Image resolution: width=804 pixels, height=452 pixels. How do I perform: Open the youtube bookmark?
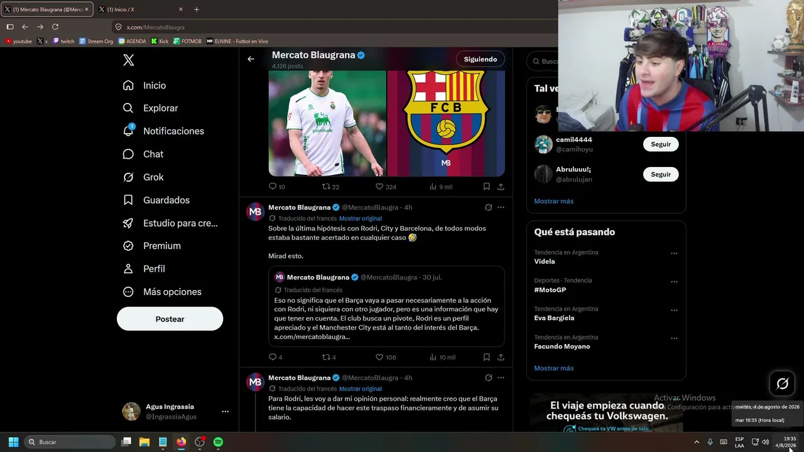(x=18, y=41)
